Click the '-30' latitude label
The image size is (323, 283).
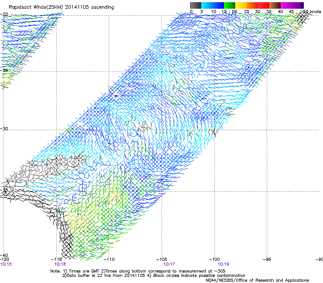(4, 128)
